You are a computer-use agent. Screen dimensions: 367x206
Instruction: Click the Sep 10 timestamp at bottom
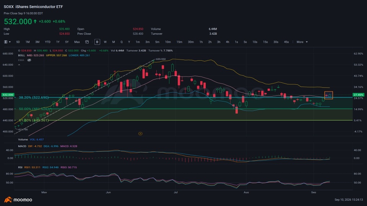349,200
